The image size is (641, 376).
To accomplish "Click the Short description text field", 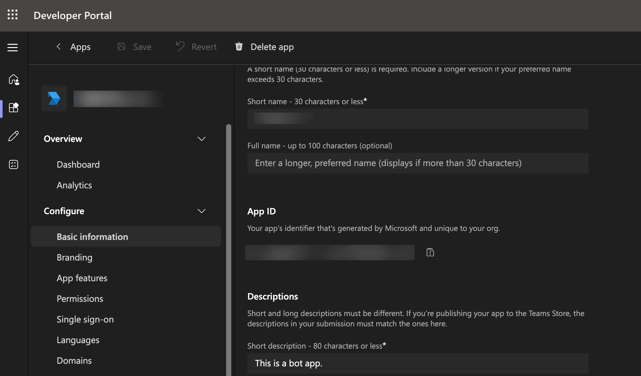I will pyautogui.click(x=418, y=363).
